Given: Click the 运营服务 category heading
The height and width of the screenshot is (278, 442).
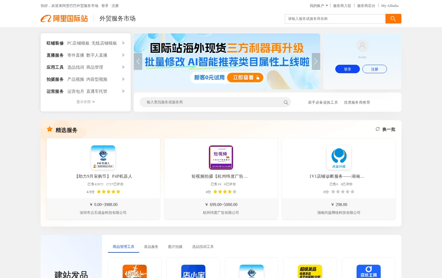Looking at the screenshot, I should 55,91.
